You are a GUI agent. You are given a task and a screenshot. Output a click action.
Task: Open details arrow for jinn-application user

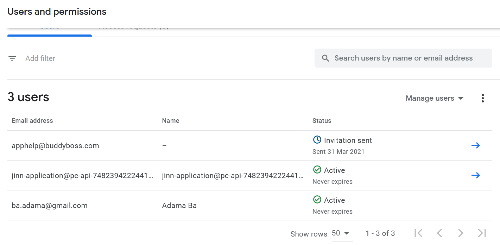475,176
